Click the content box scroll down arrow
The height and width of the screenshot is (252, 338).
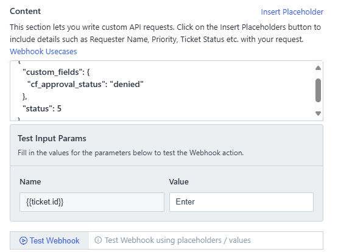(318, 113)
